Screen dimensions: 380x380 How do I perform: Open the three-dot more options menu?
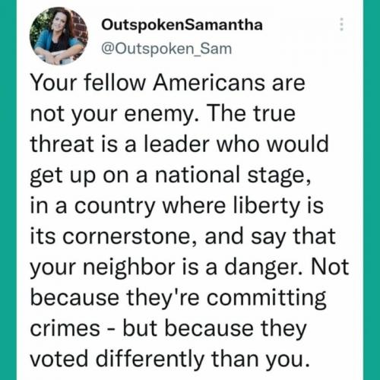pos(341,24)
